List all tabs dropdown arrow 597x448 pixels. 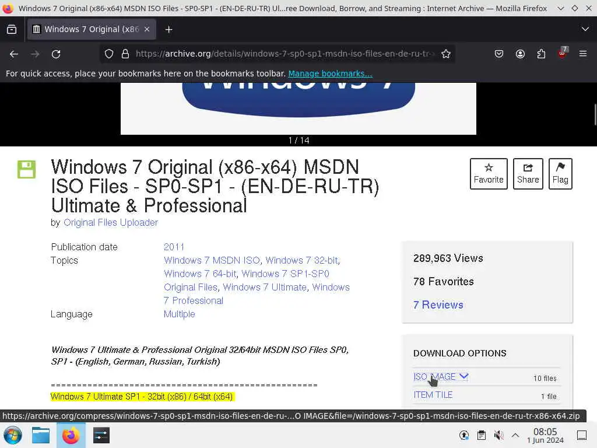(x=585, y=29)
